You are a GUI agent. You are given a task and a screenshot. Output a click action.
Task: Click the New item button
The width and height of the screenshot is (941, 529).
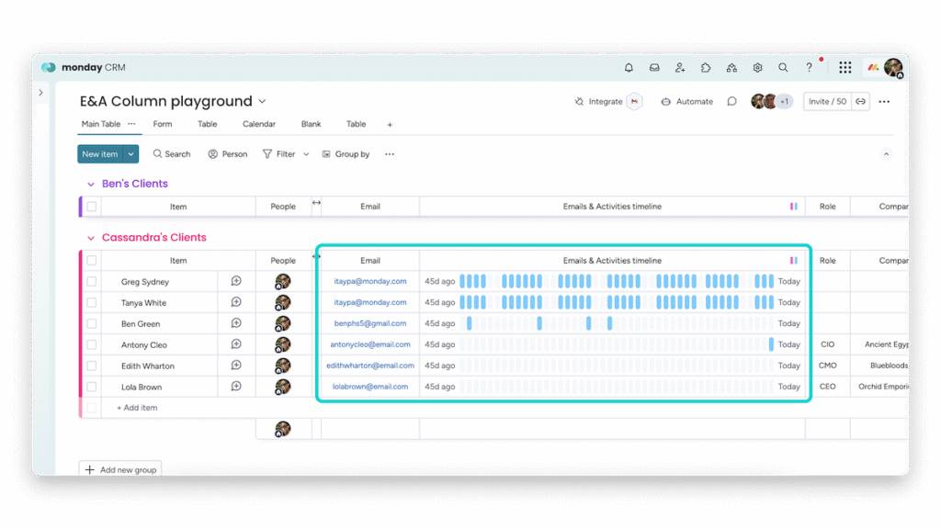(100, 154)
